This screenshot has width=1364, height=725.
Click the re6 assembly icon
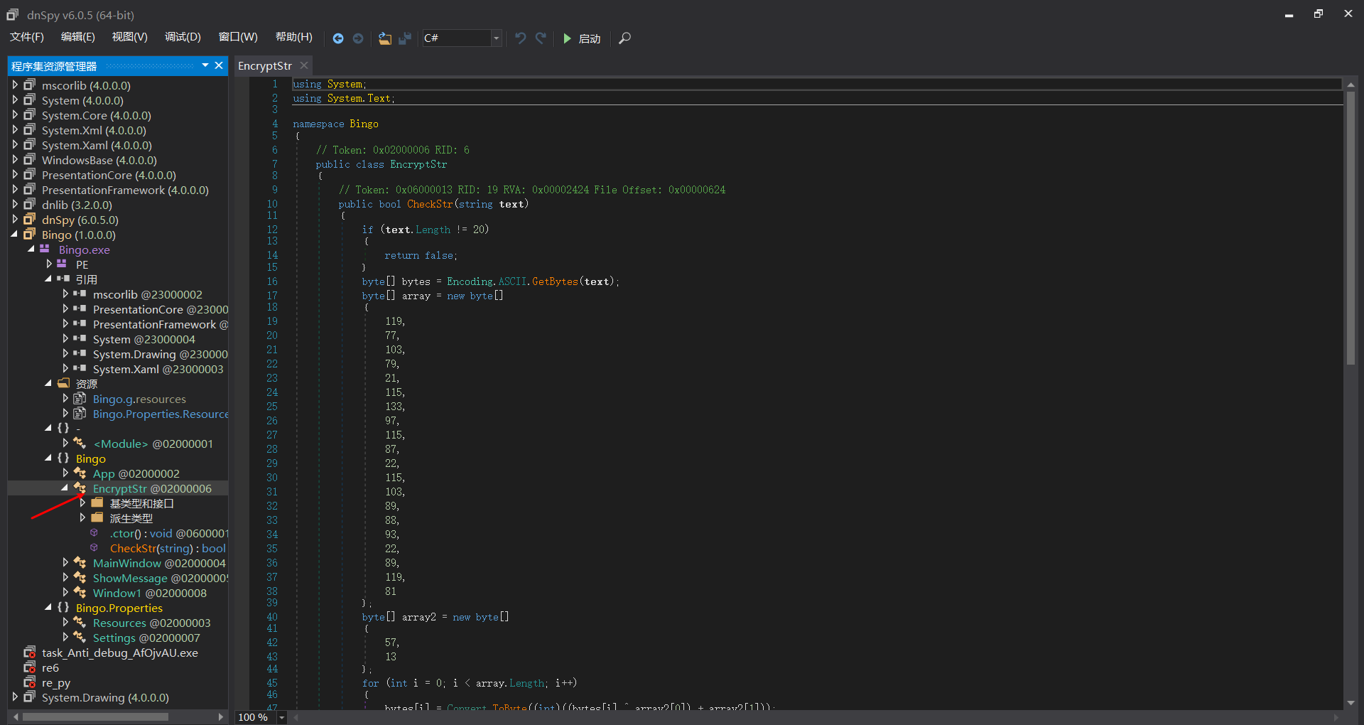29,667
